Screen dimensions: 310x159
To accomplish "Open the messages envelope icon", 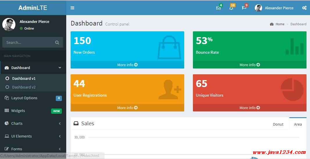I will tap(218, 8).
